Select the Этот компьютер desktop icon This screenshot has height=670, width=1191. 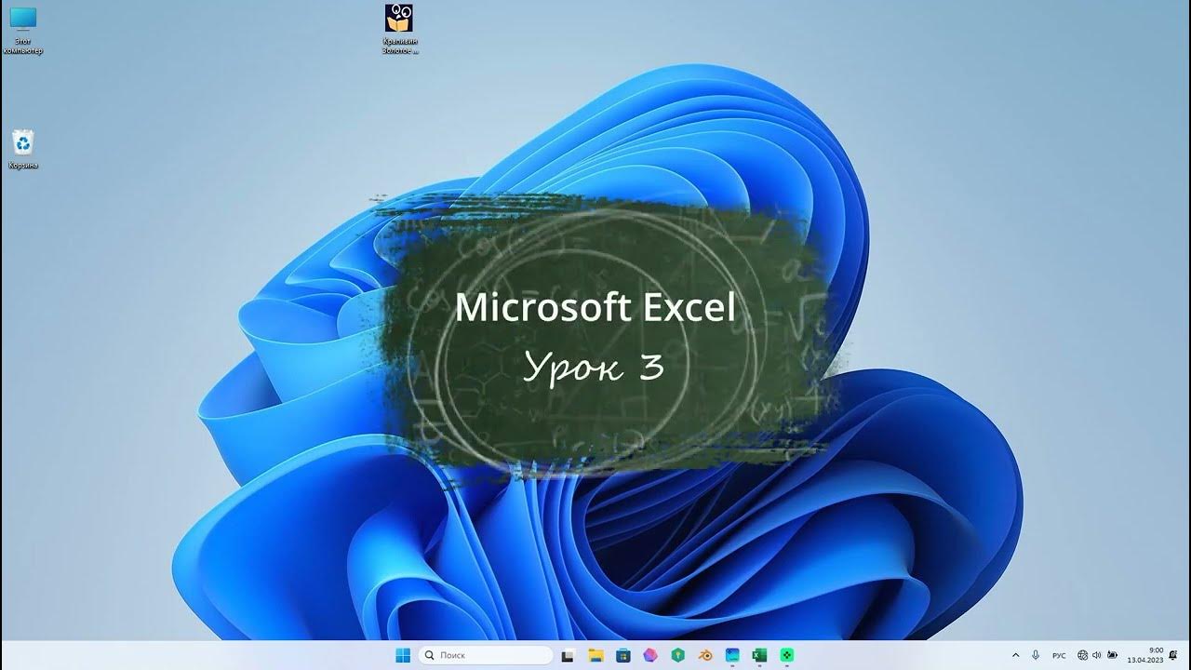(22, 31)
